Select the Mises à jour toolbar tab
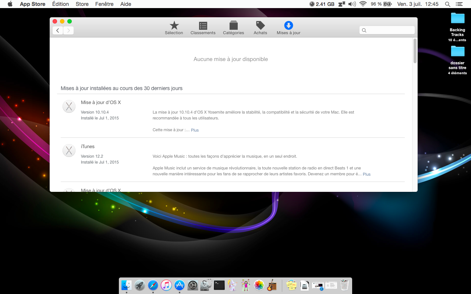Screen dimensions: 471x294 (x=288, y=28)
